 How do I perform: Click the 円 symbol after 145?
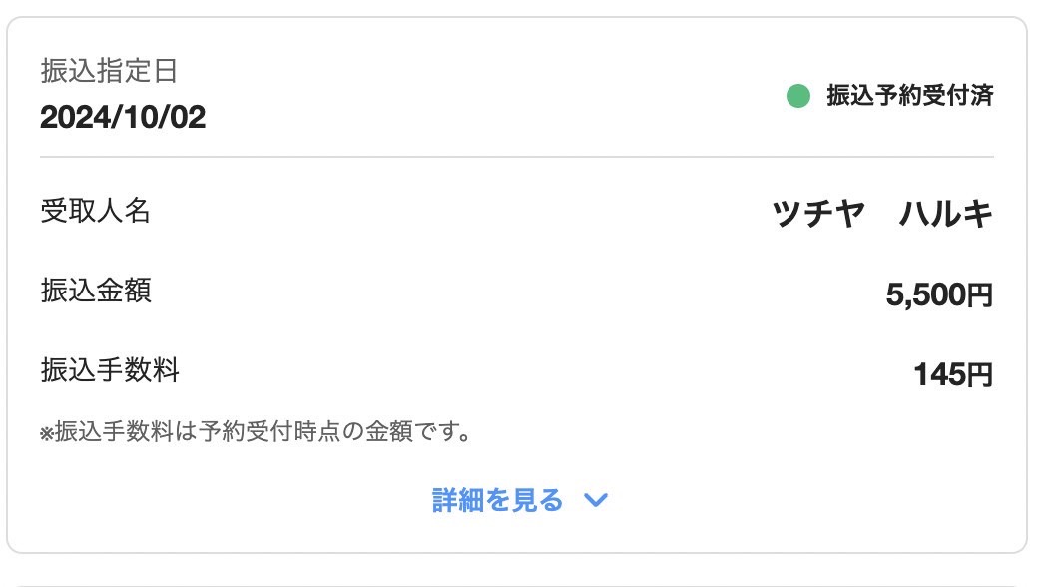979,375
